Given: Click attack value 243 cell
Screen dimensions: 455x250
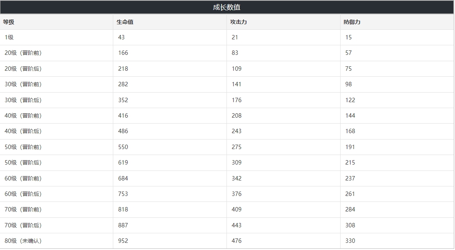Looking at the screenshot, I should click(284, 132).
